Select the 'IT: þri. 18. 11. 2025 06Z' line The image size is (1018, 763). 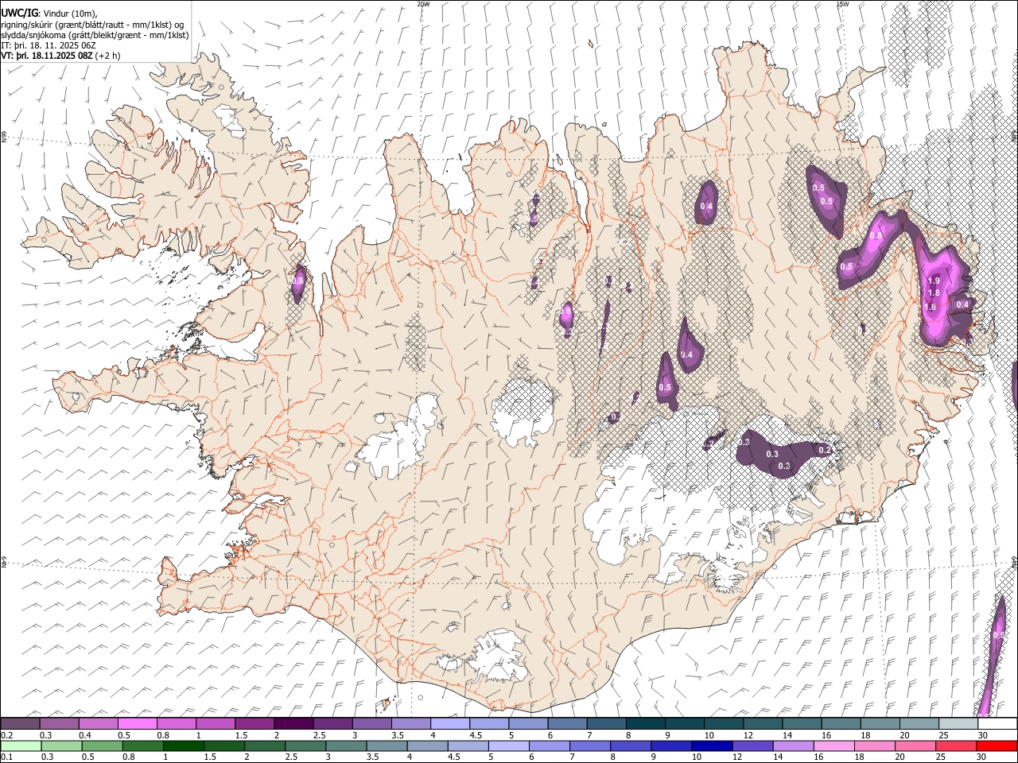[x=49, y=46]
